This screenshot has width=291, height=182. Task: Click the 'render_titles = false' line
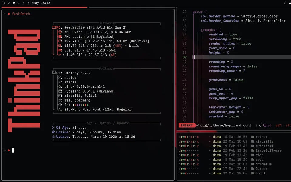point(230,43)
